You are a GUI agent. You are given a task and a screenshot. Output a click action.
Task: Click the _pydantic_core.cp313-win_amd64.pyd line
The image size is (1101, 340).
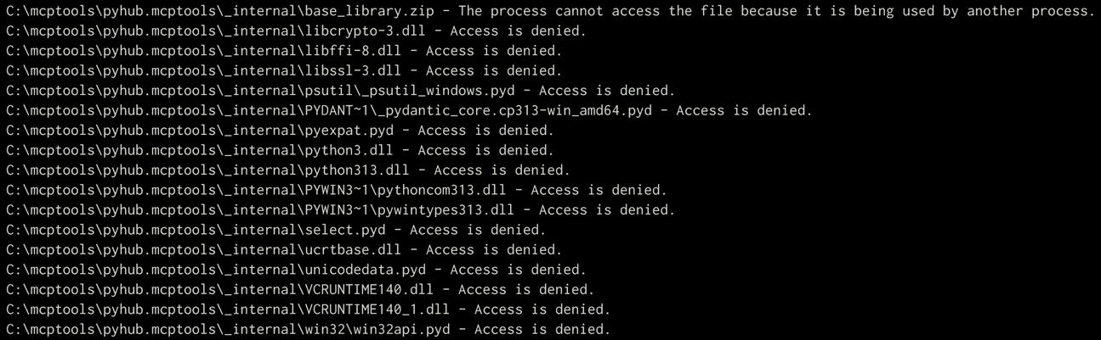pyautogui.click(x=408, y=110)
